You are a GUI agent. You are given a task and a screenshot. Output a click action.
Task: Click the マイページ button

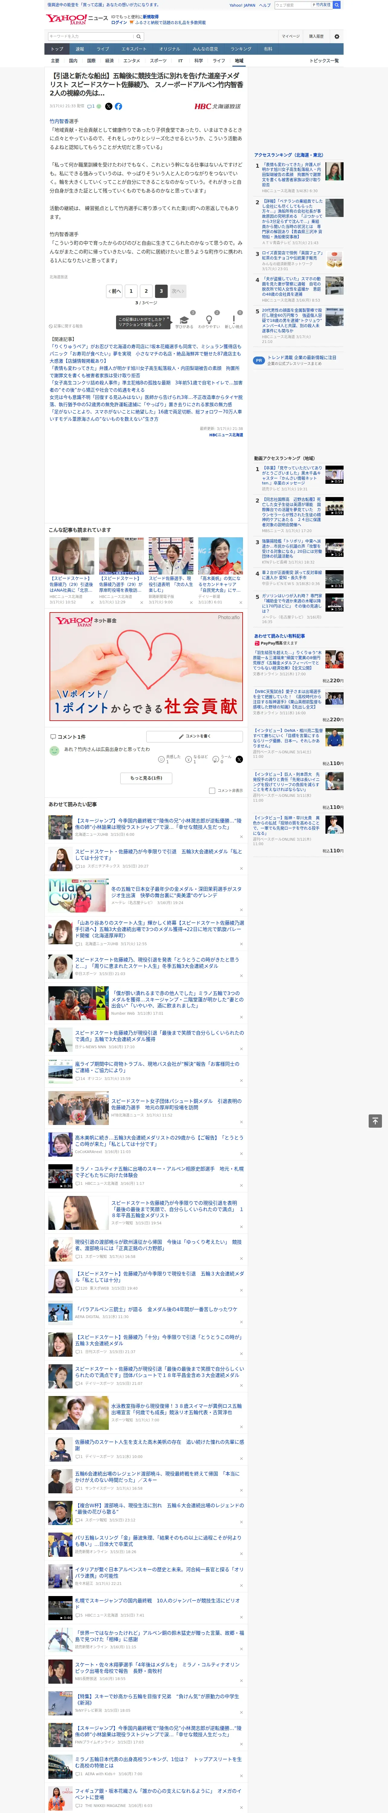click(290, 36)
